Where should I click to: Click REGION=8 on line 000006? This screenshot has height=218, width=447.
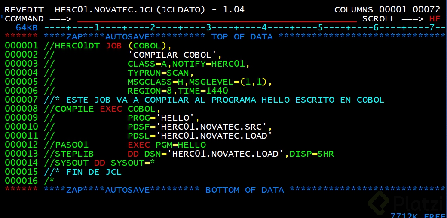(x=150, y=91)
